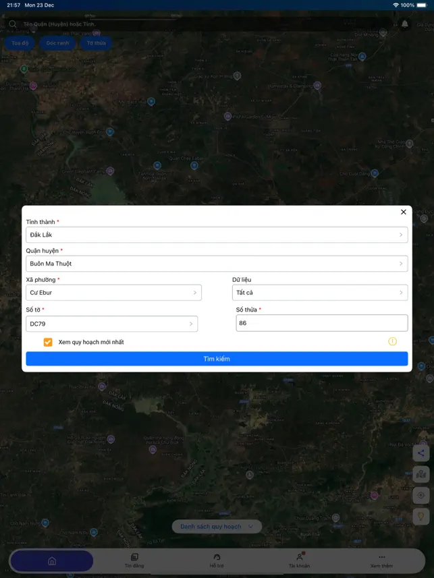Open the Xã phường dropdown showing Cư Ebur
This screenshot has height=578, width=434.
point(113,292)
